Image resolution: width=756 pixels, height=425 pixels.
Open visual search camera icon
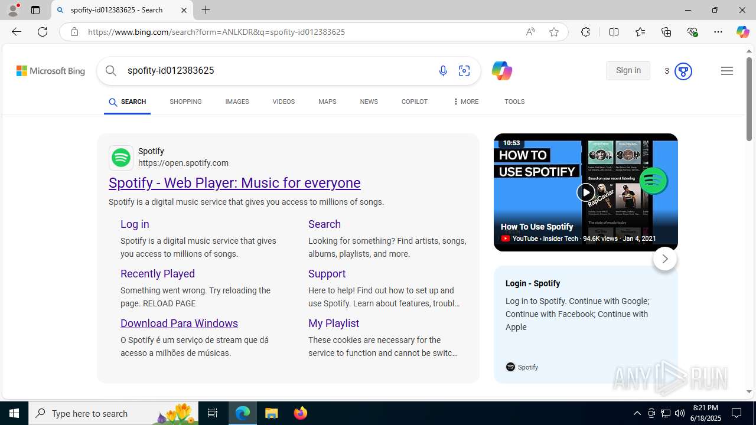tap(464, 71)
